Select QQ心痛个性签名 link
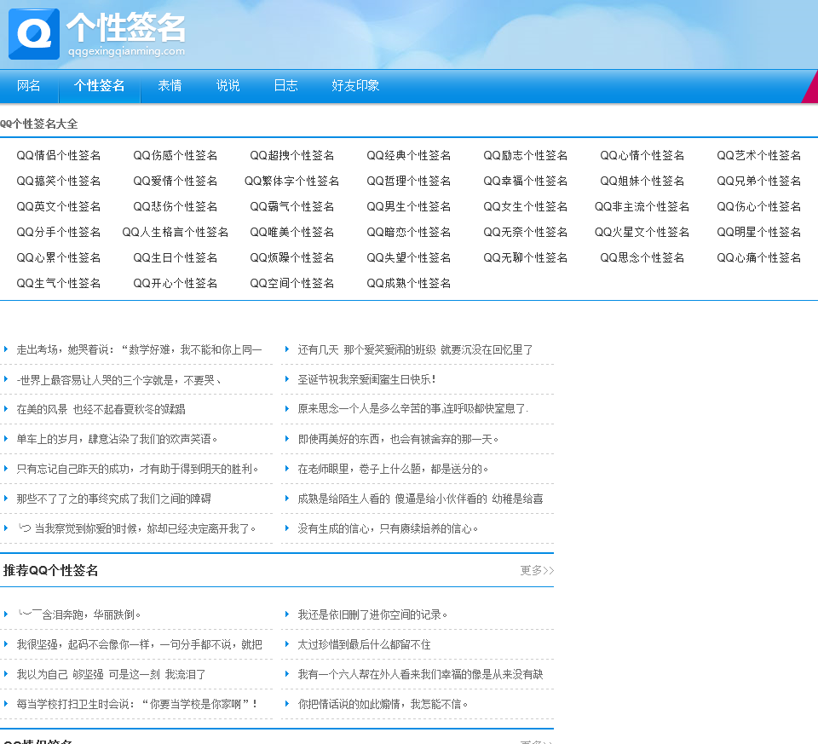818x744 pixels. [759, 257]
